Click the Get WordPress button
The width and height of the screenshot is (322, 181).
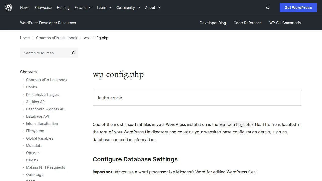298,8
